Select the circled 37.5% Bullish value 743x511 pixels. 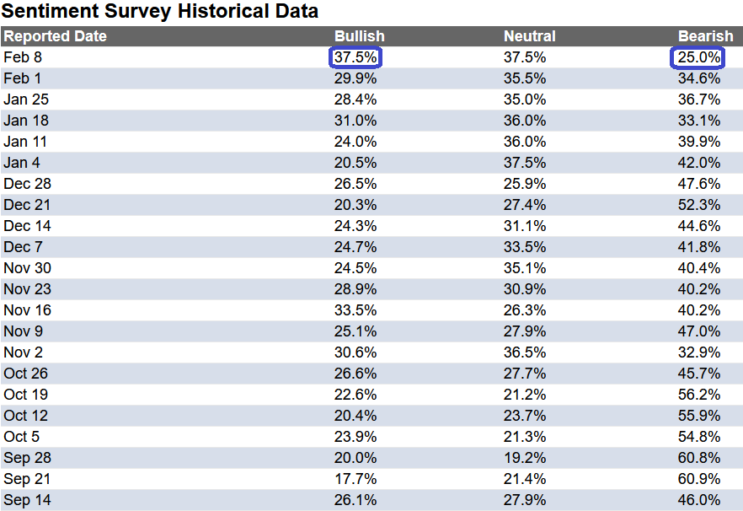click(355, 57)
